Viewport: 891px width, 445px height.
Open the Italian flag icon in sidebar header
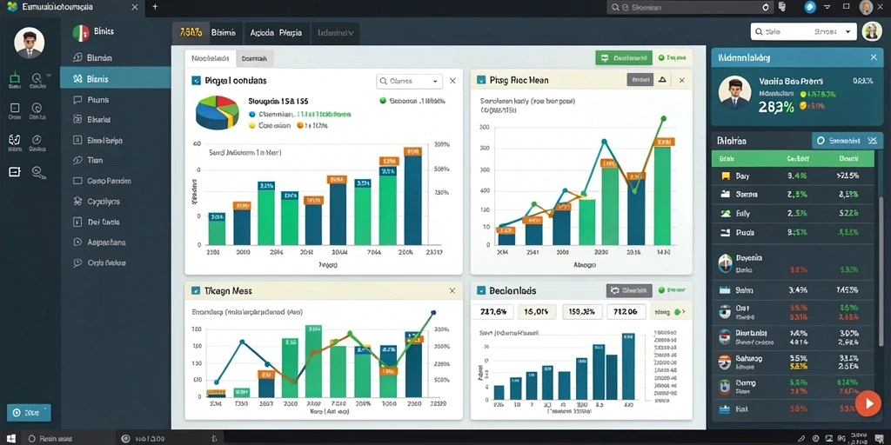[x=81, y=33]
